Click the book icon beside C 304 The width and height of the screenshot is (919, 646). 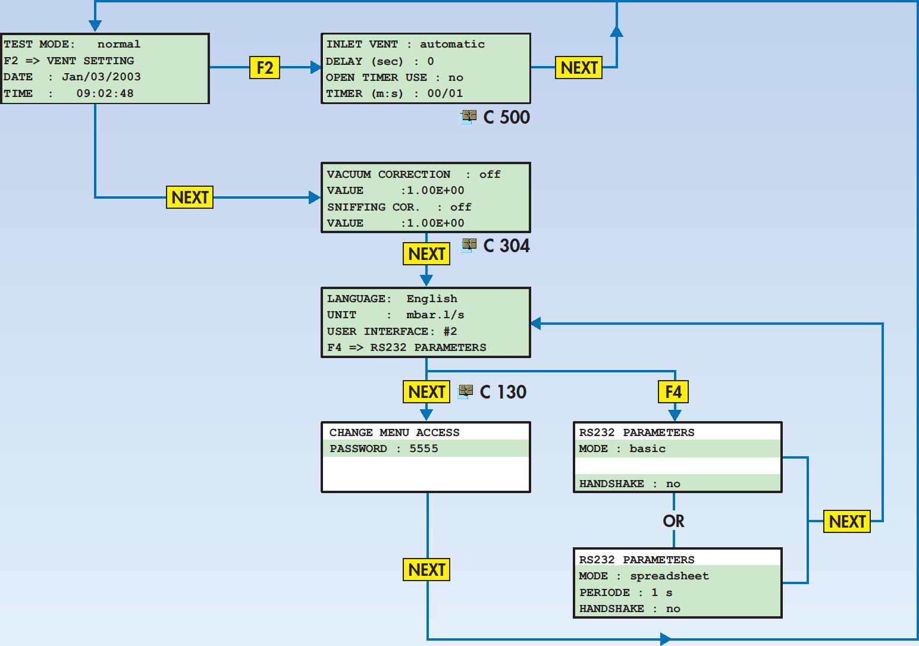pos(469,245)
